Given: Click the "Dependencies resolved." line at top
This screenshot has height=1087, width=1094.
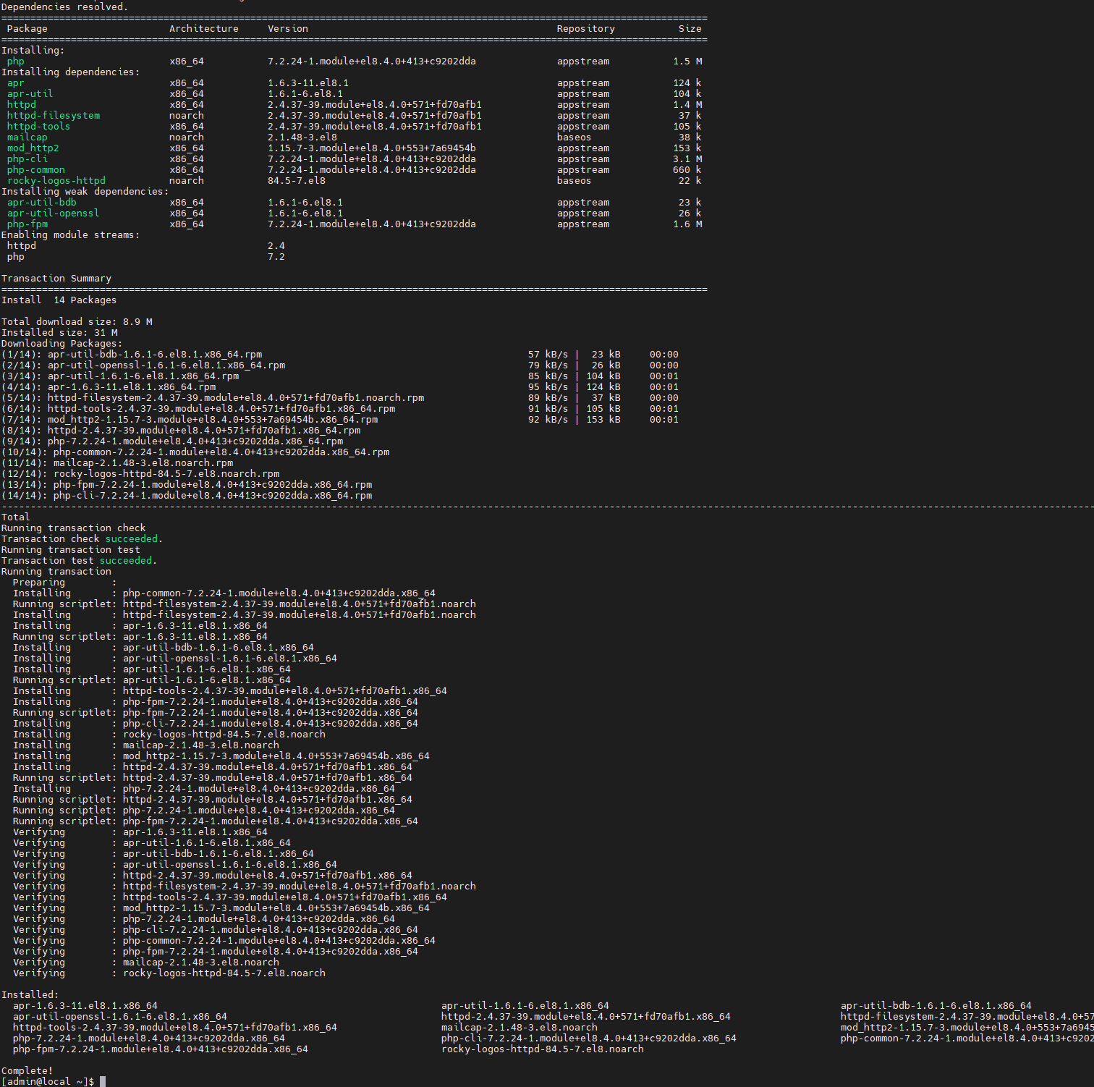Looking at the screenshot, I should coord(64,7).
